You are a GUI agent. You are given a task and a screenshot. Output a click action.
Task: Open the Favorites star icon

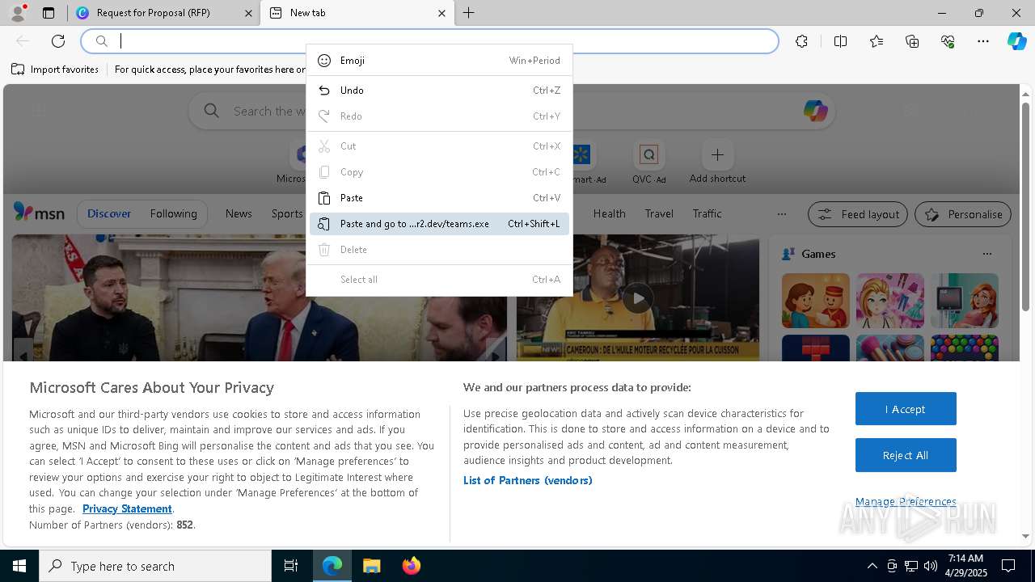[x=877, y=41]
